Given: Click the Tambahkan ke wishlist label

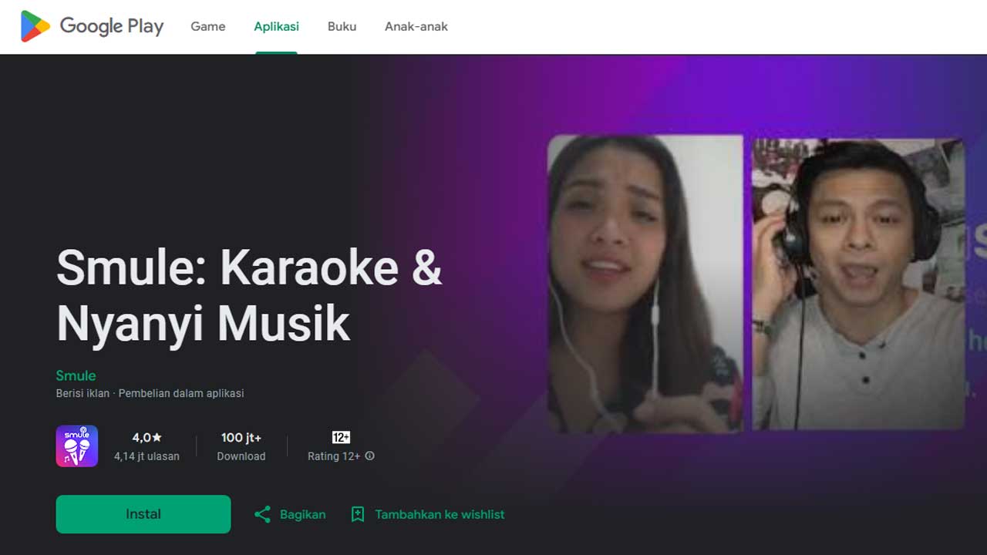Looking at the screenshot, I should pos(440,514).
